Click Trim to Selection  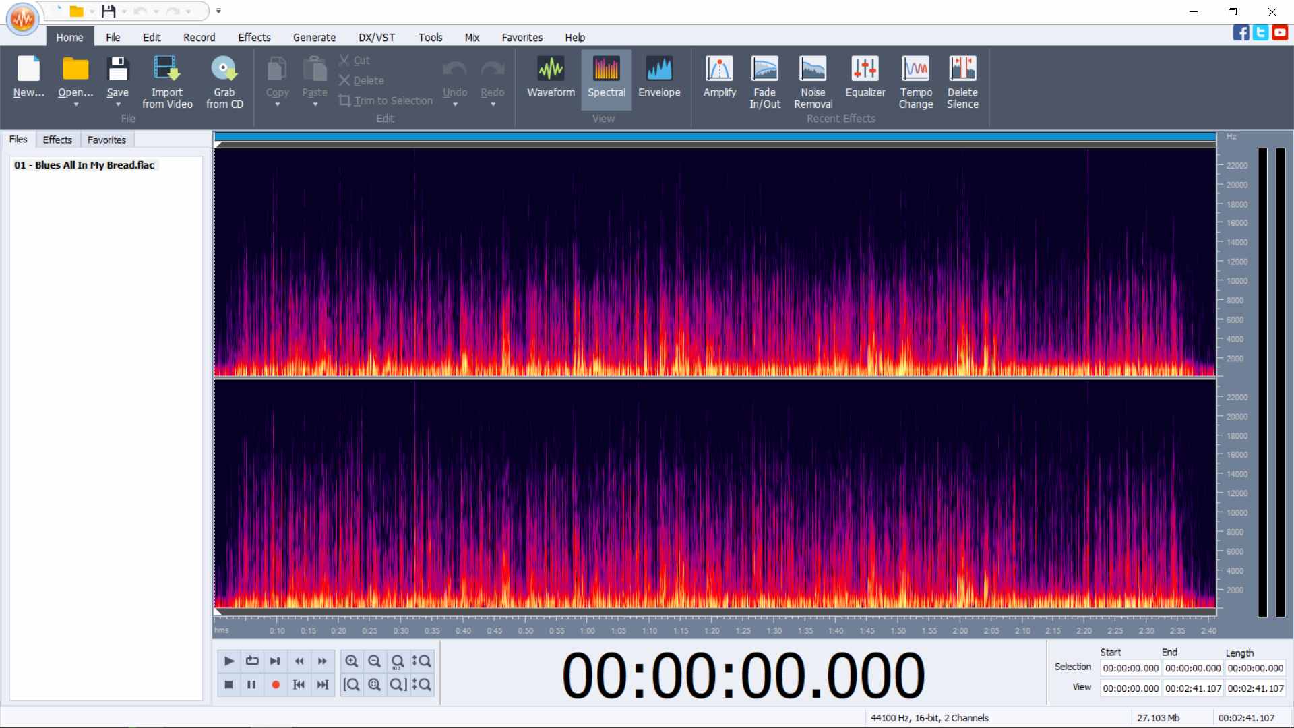pyautogui.click(x=386, y=100)
